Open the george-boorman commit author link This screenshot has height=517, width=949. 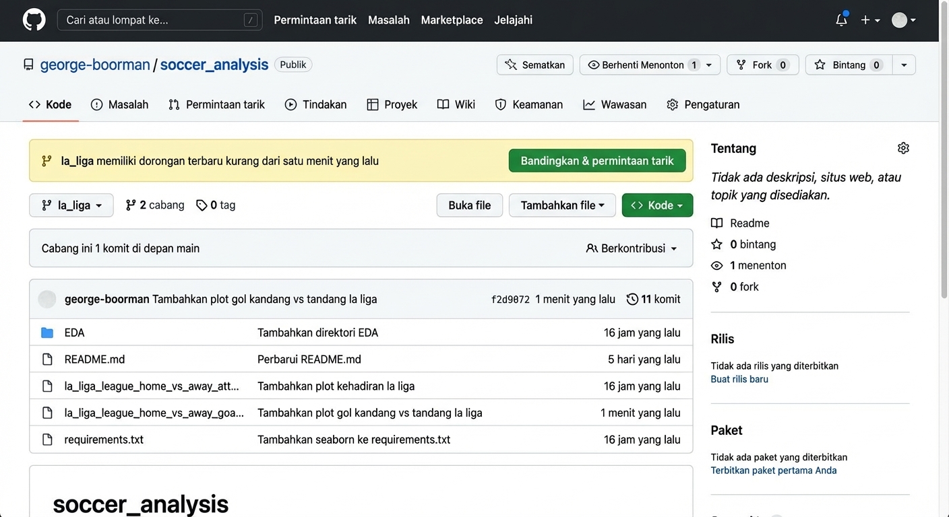(107, 299)
